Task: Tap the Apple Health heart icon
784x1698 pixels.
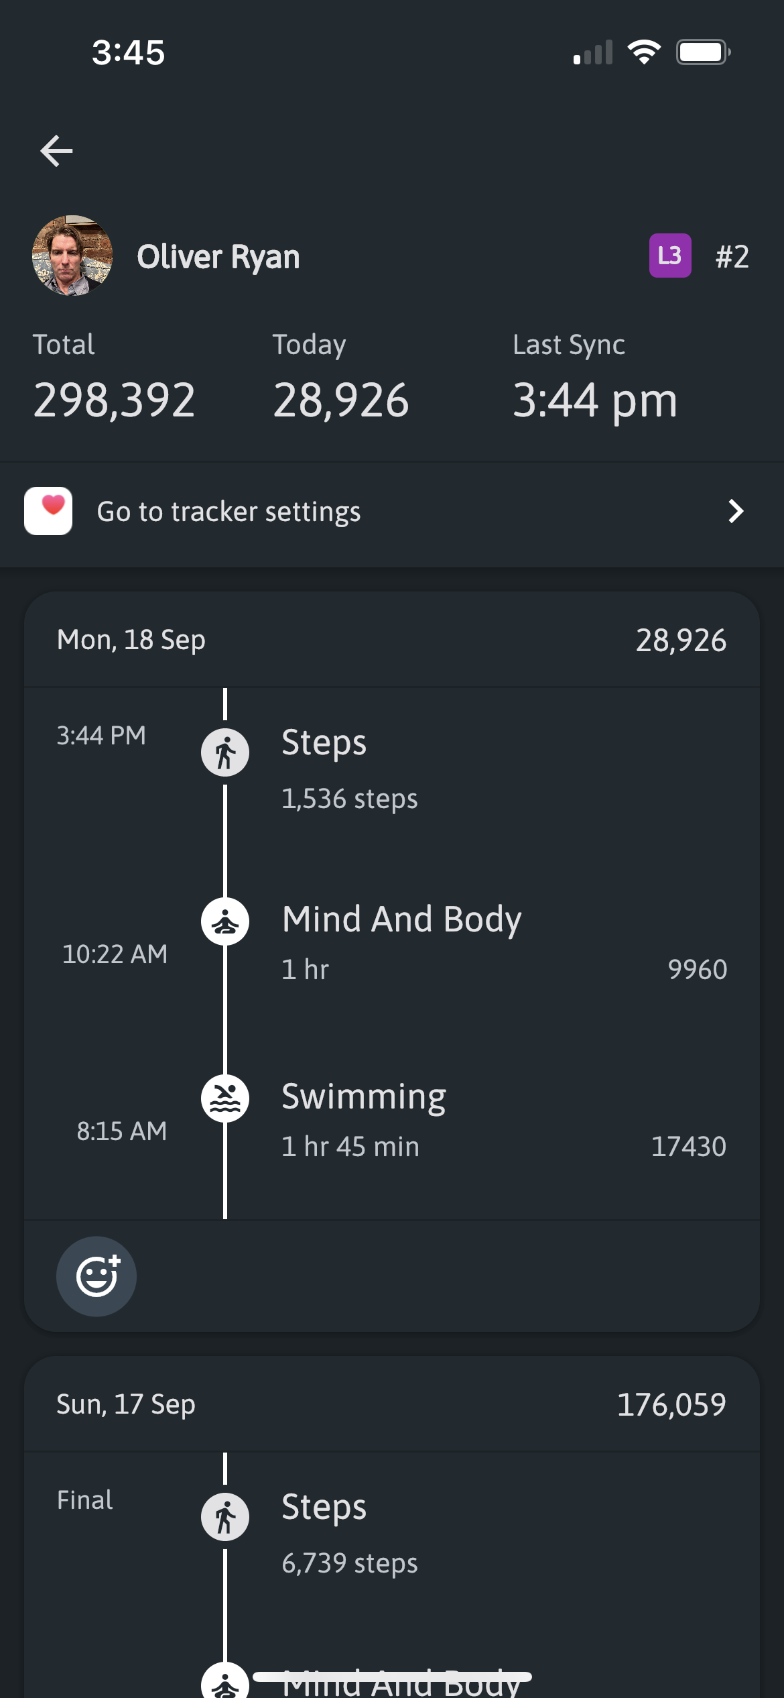Action: [x=48, y=511]
